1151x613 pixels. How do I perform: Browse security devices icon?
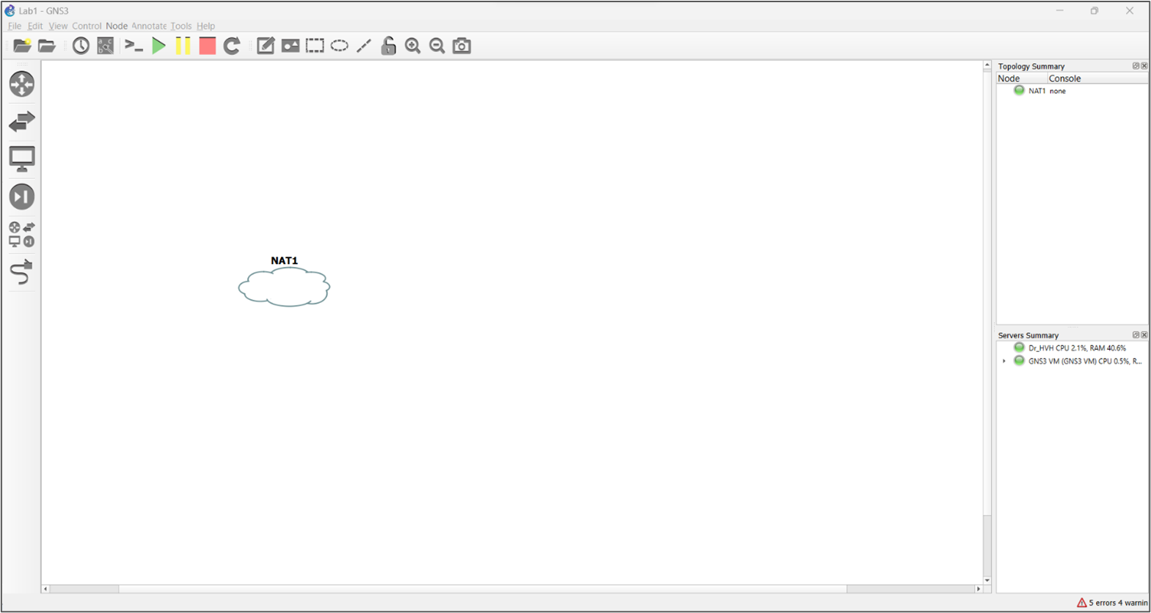click(22, 197)
